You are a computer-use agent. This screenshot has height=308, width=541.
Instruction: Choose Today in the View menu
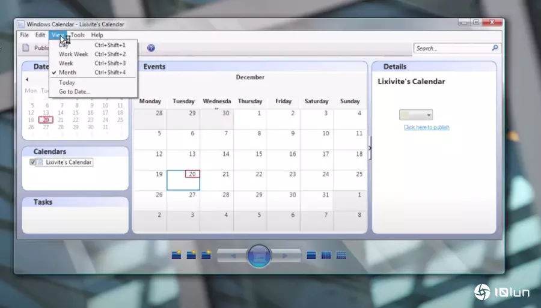pos(93,82)
